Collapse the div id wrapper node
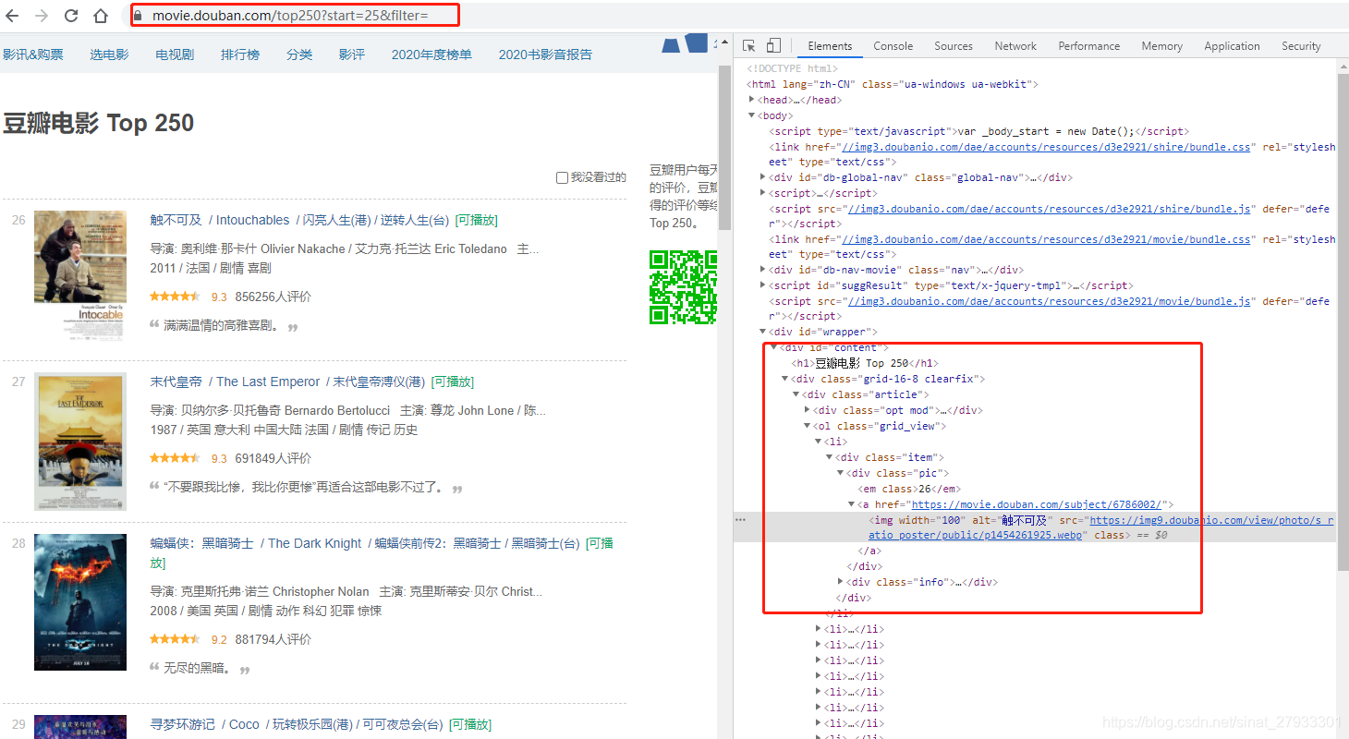This screenshot has width=1349, height=739. [763, 332]
